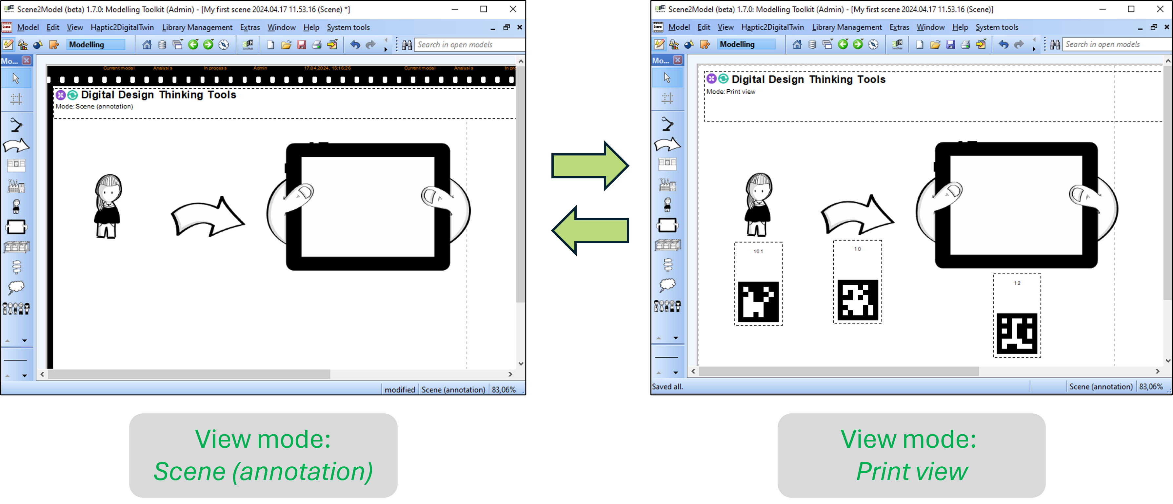The height and width of the screenshot is (504, 1173).
Task: Click the green back arrow in the Scene (annotation) window
Action: click(x=193, y=45)
